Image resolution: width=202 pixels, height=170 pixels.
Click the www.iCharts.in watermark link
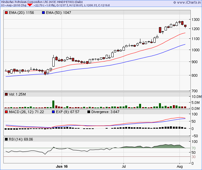point(187,2)
